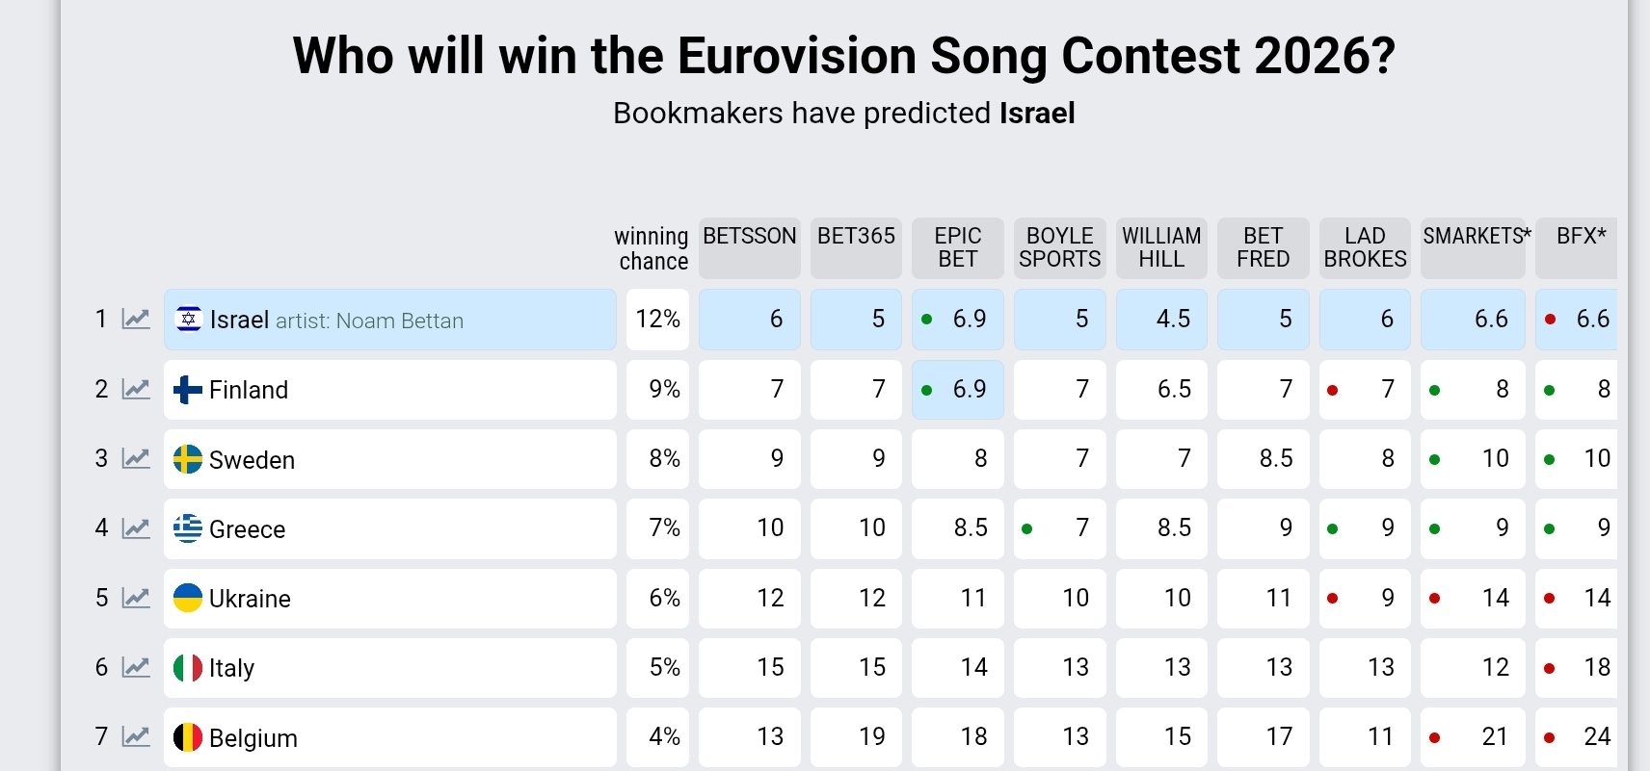Click the trend graph icon for Italy

click(136, 668)
